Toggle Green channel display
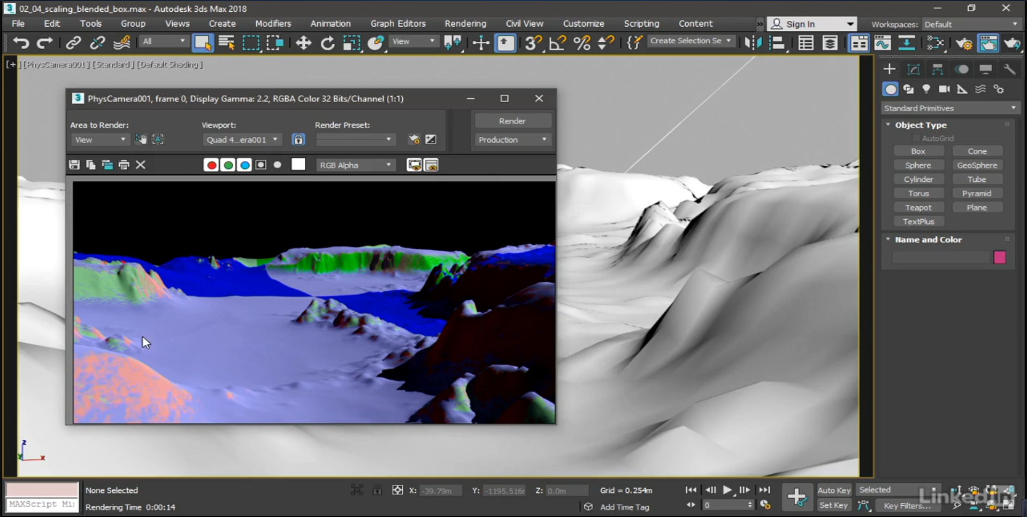This screenshot has width=1027, height=517. tap(228, 165)
